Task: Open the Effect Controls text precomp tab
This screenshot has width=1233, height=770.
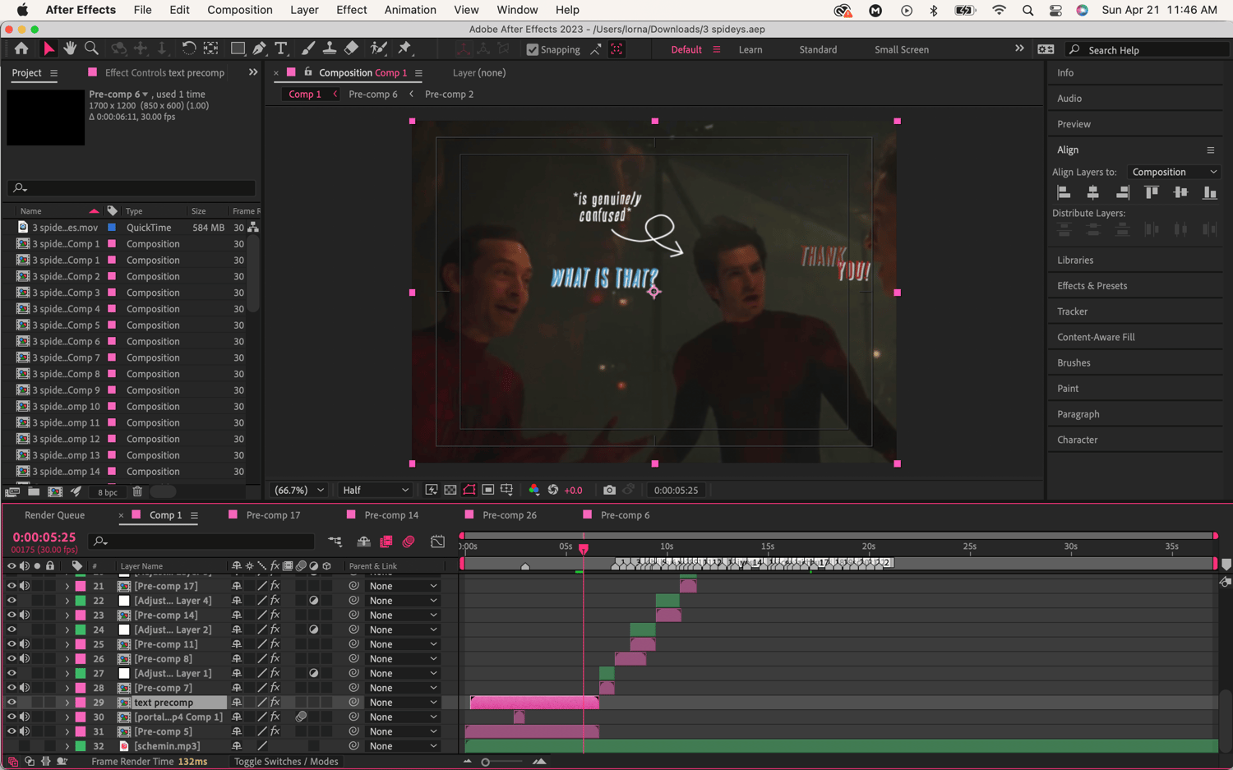Action: tap(164, 72)
